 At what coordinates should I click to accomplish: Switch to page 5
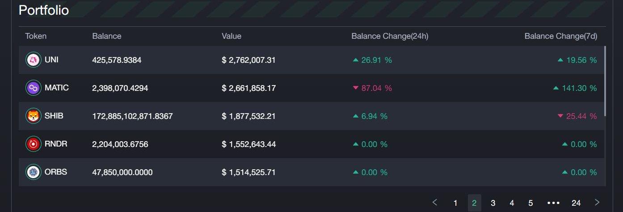[x=530, y=203]
